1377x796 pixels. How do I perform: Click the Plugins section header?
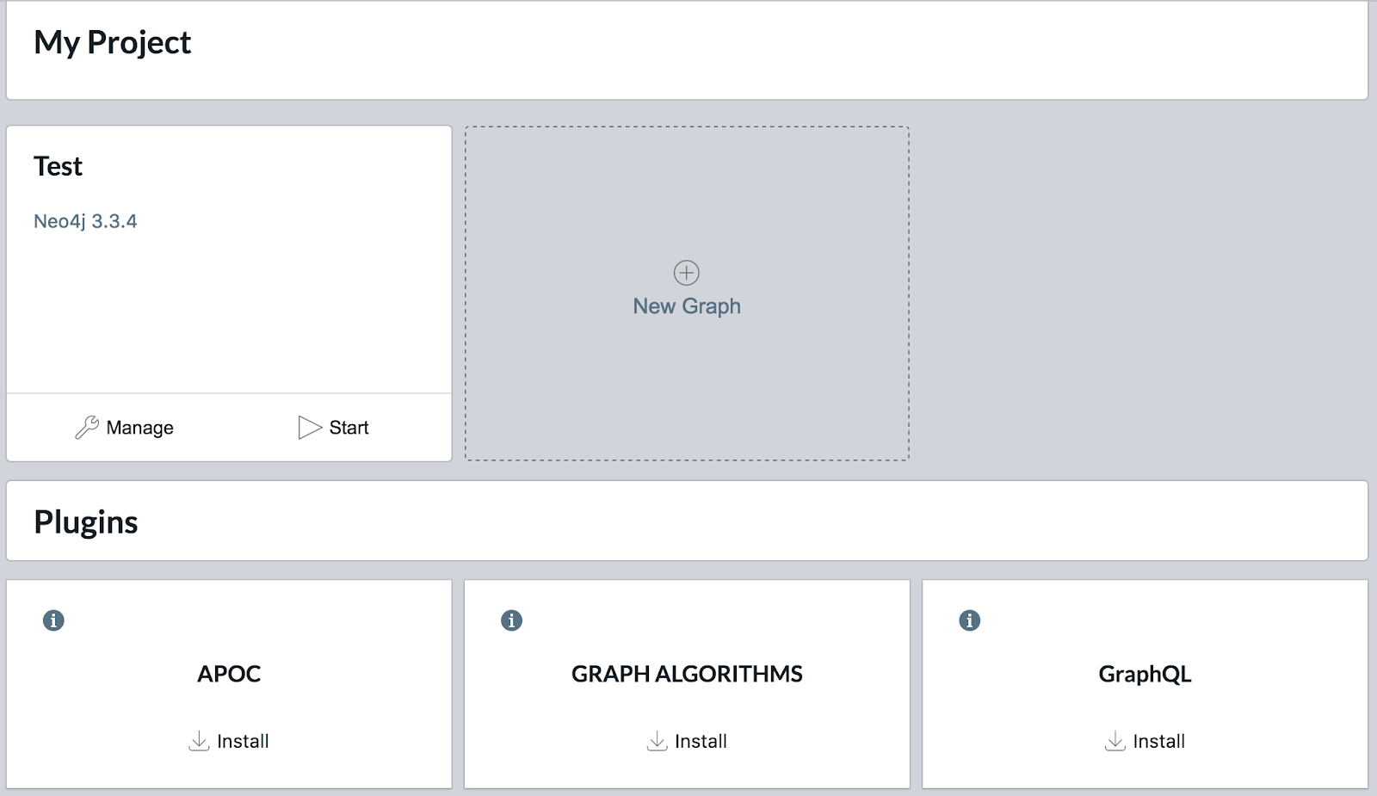point(85,522)
